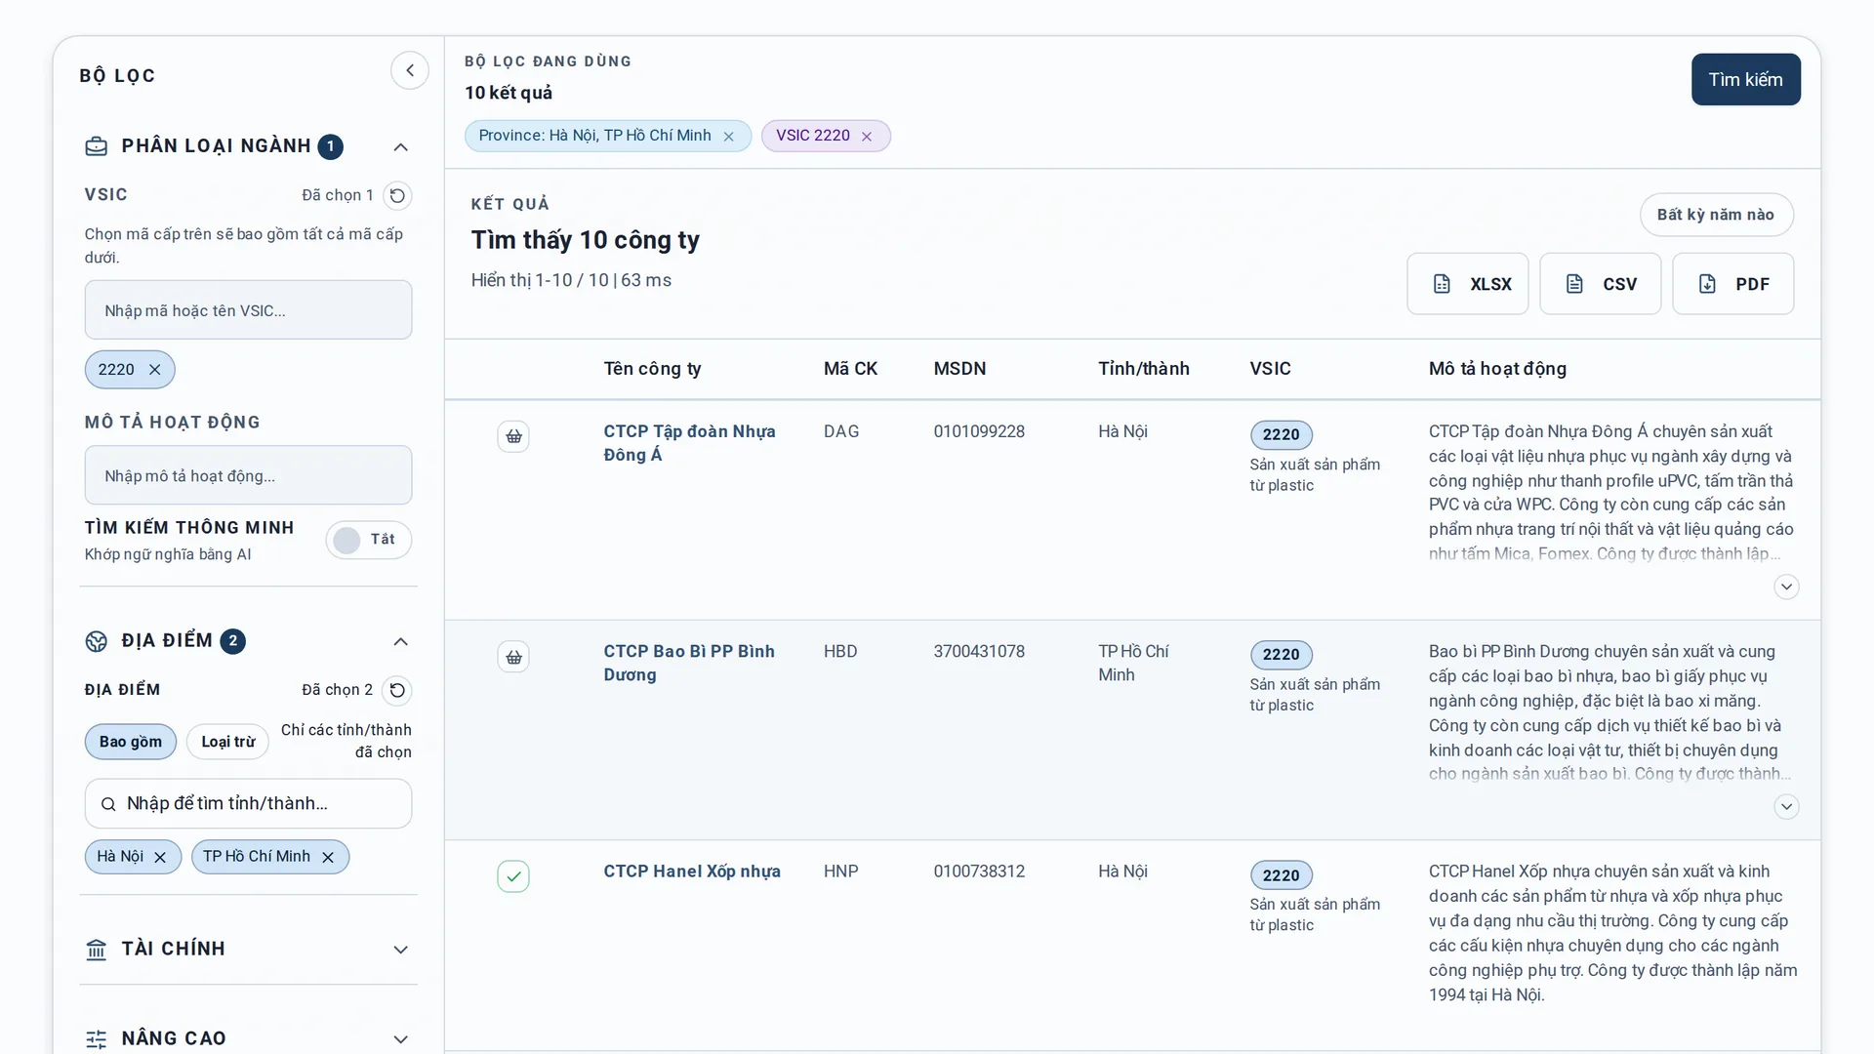
Task: Click the globe icon beside Địa điểm
Action: pyautogui.click(x=97, y=641)
